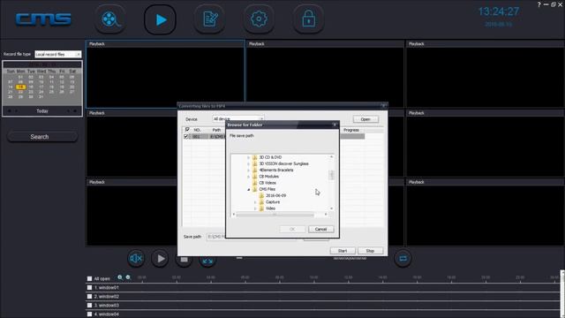Click the Save path field

pos(216,237)
